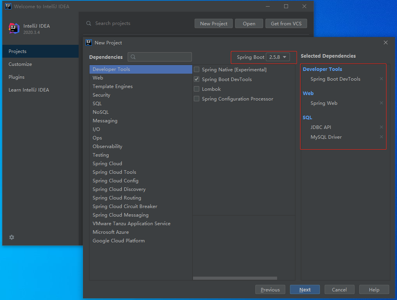The width and height of the screenshot is (397, 300).
Task: Click Open button in Welcome window
Action: coord(249,23)
